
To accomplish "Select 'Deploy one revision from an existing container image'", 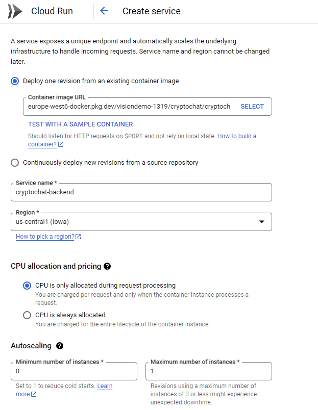I will [x=15, y=81].
